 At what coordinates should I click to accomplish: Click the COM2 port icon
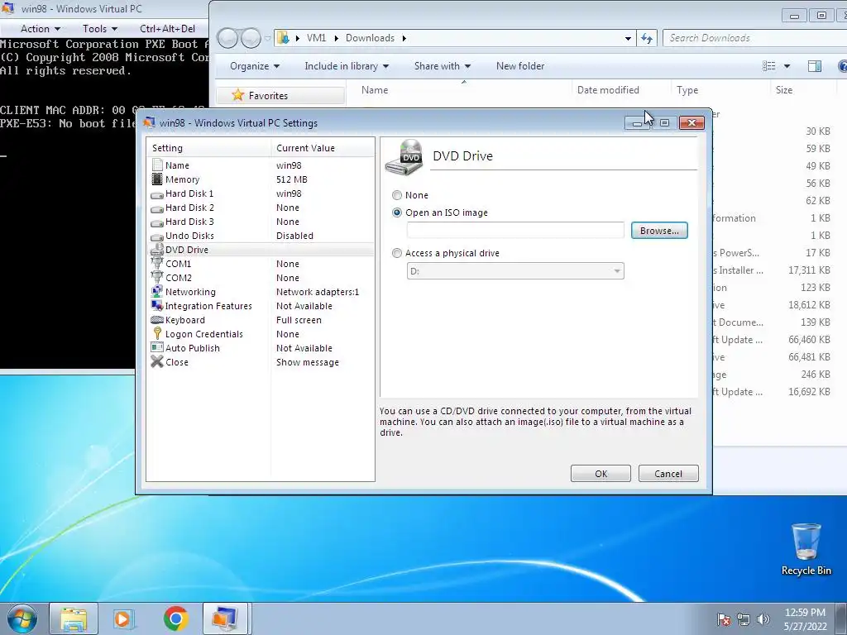tap(157, 278)
